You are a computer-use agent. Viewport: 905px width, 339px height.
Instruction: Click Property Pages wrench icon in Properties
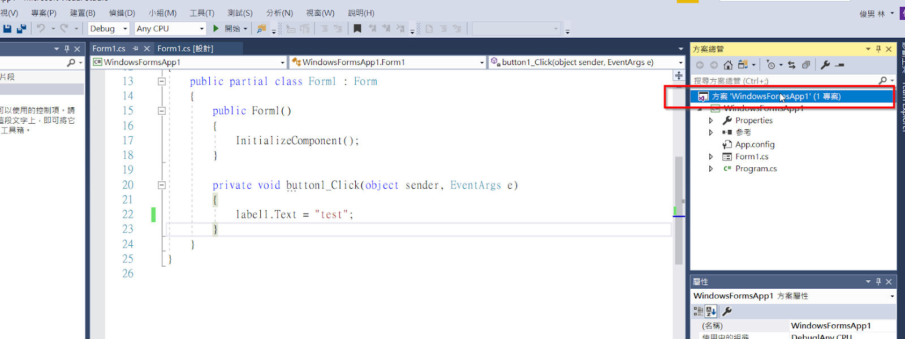pos(727,311)
